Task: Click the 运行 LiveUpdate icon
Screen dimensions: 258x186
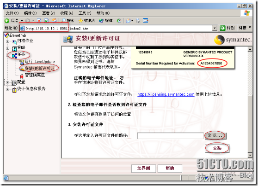Action: 22,62
